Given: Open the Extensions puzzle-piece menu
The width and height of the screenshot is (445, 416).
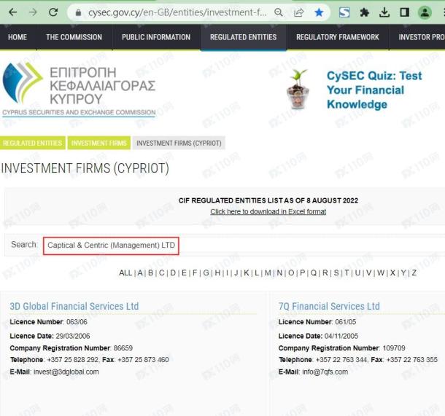Looking at the screenshot, I should (365, 12).
